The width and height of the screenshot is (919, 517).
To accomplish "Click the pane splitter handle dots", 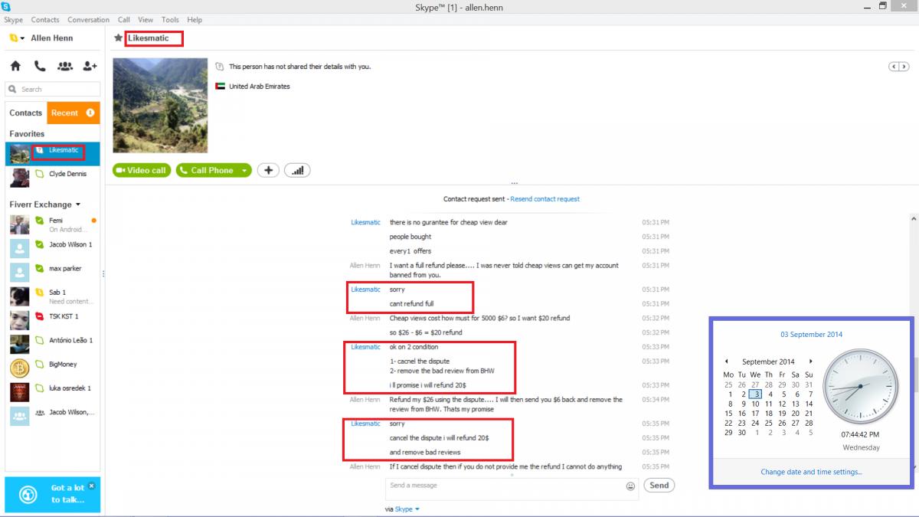I will click(x=514, y=184).
